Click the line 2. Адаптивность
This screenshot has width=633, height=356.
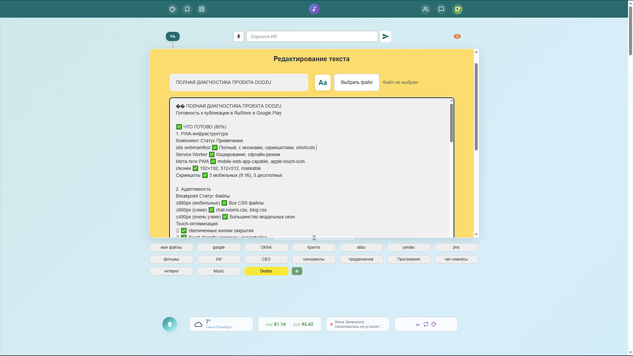pos(193,189)
